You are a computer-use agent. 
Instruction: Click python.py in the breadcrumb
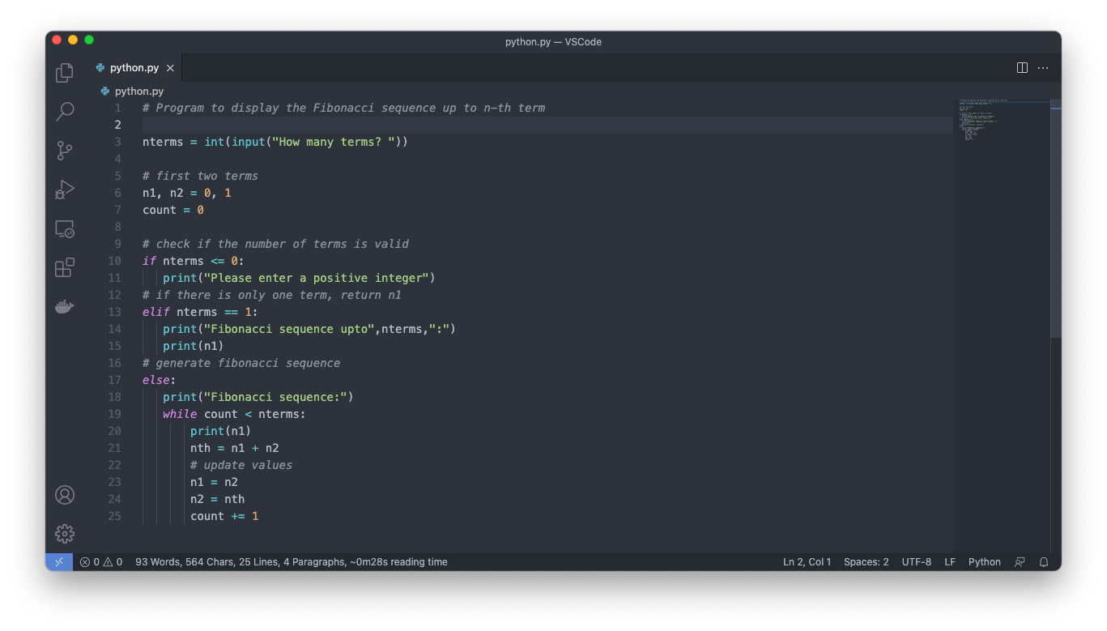click(138, 92)
